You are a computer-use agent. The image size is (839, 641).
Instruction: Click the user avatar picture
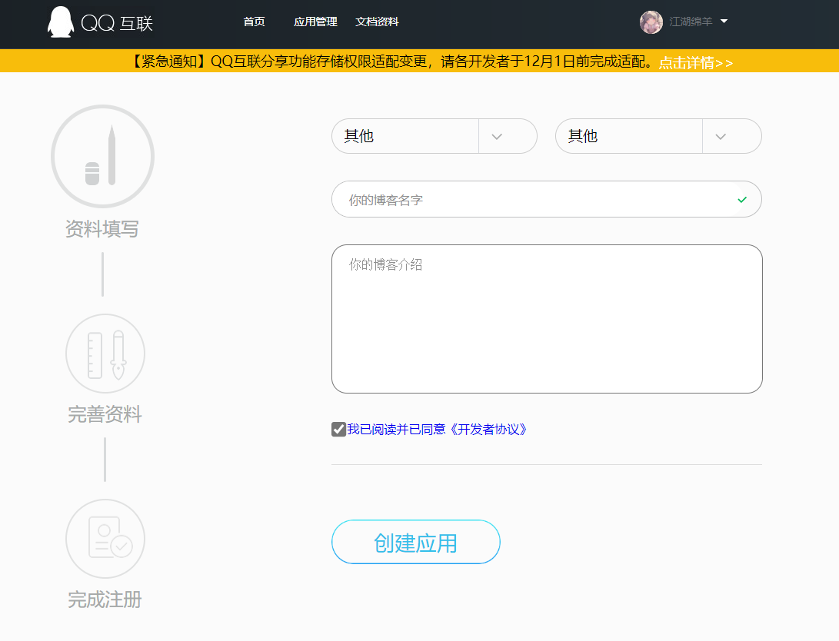pyautogui.click(x=651, y=22)
